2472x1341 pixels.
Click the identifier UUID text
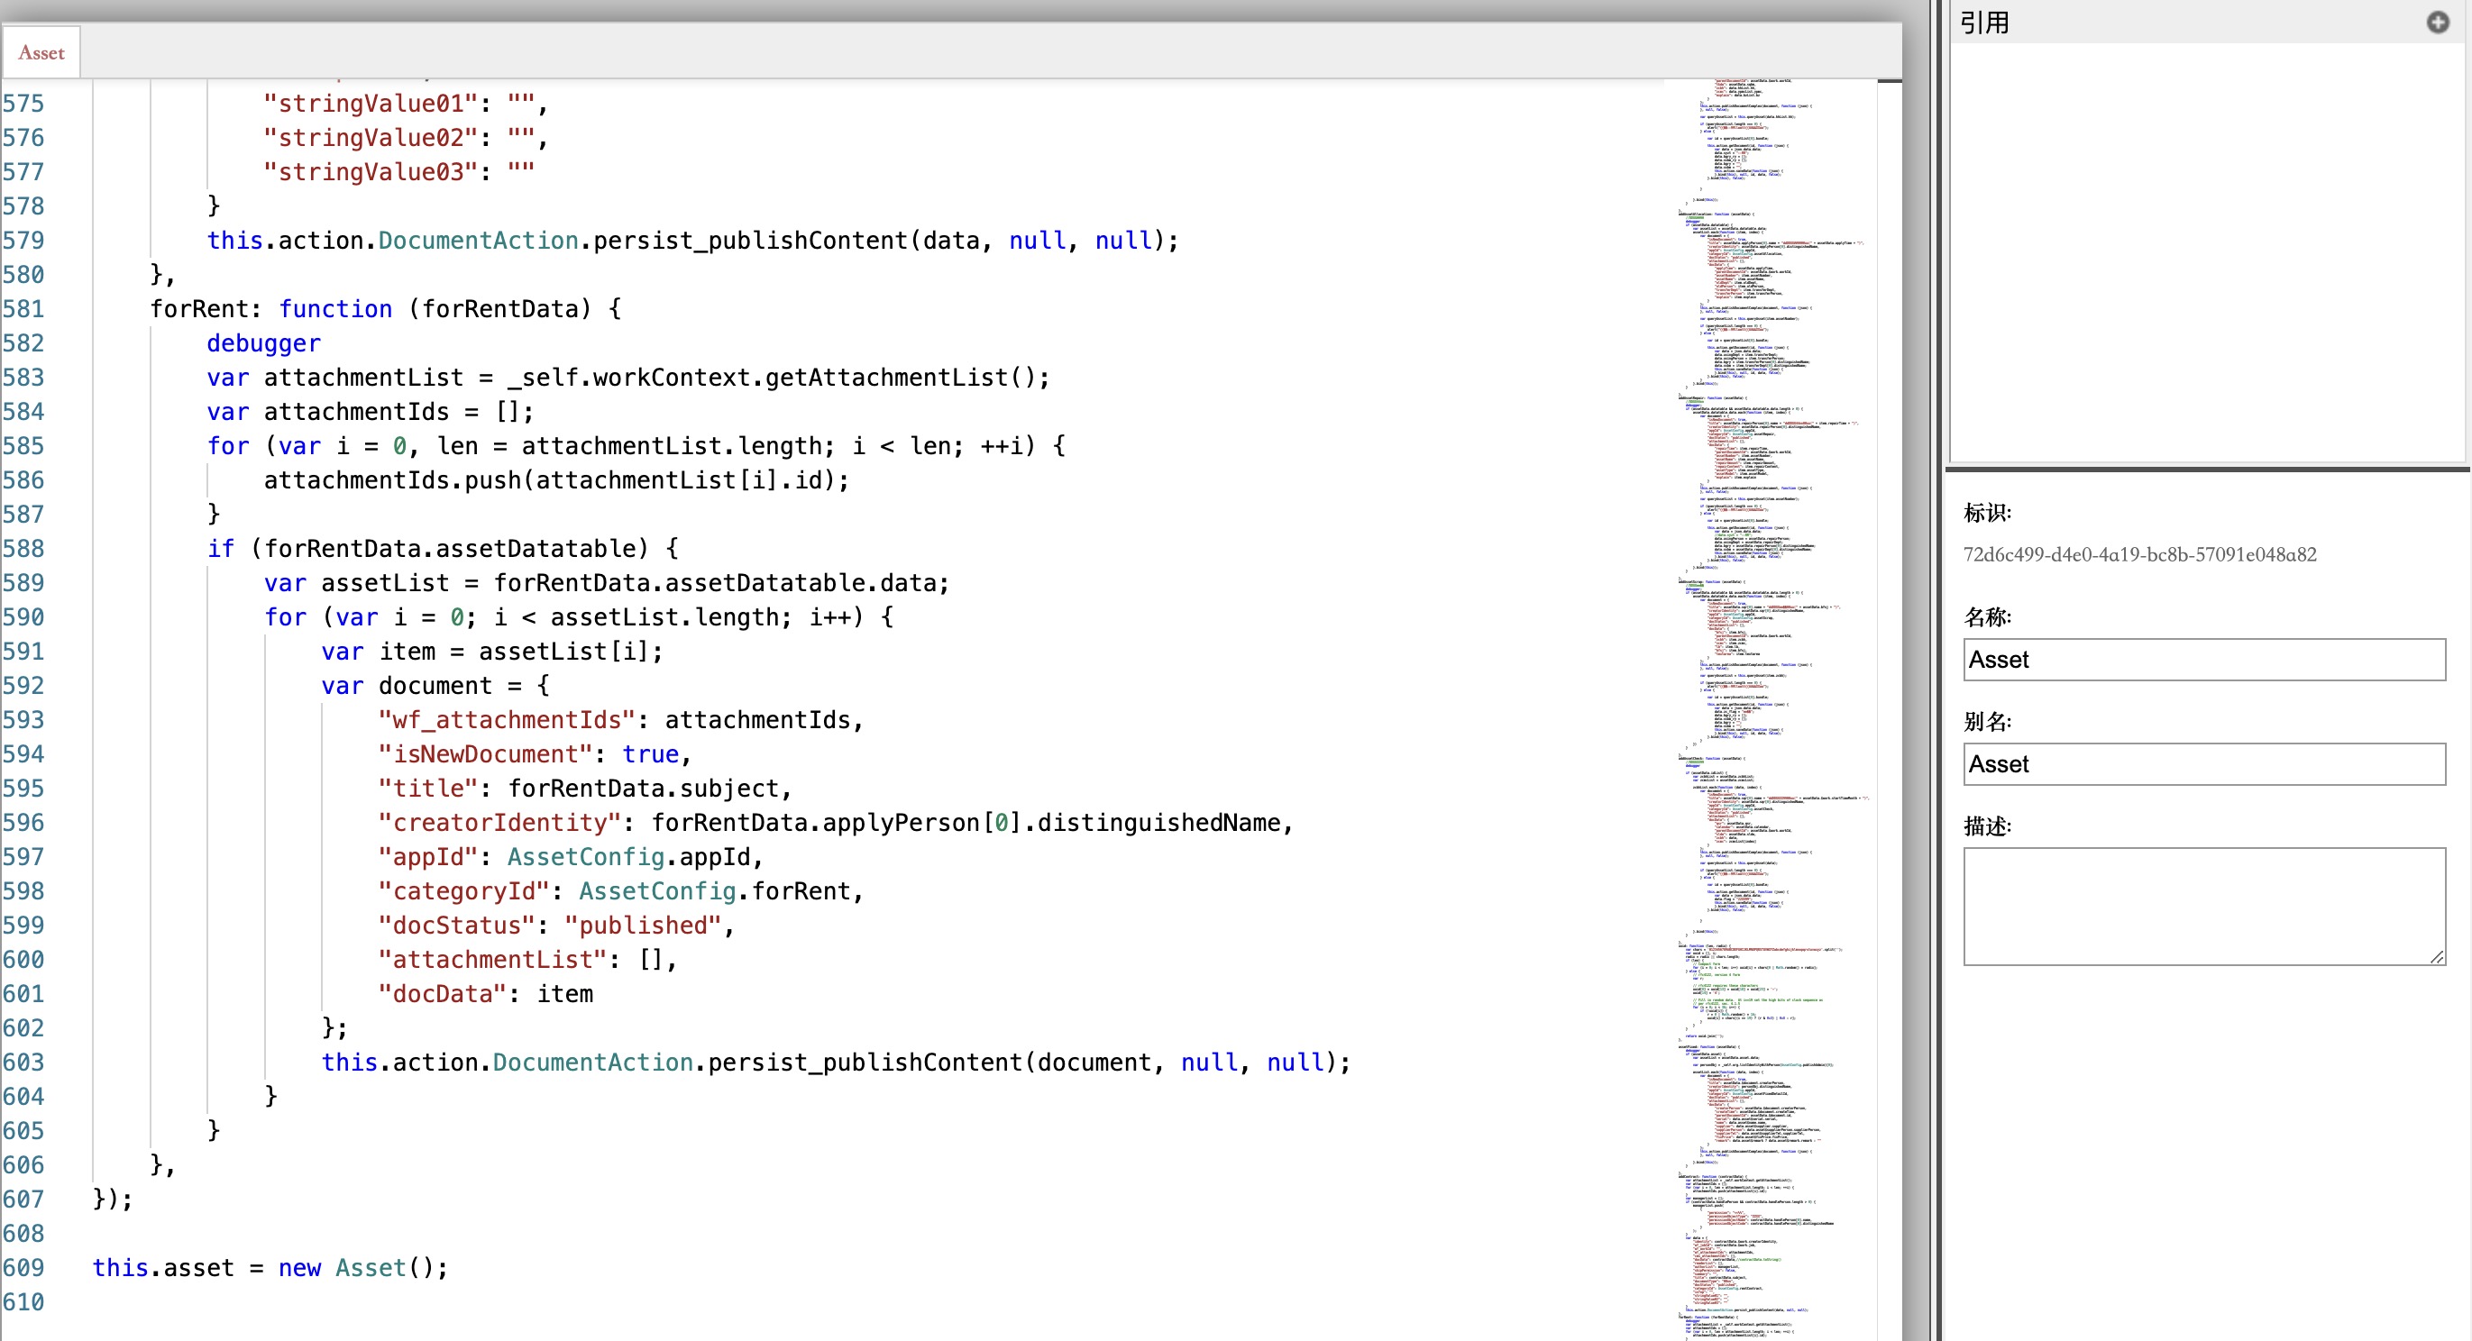coord(2139,554)
